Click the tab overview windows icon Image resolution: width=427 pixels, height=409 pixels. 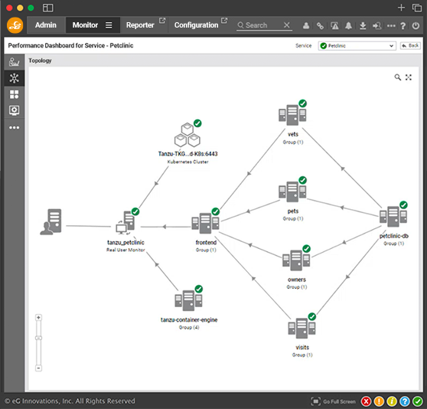[x=416, y=8]
